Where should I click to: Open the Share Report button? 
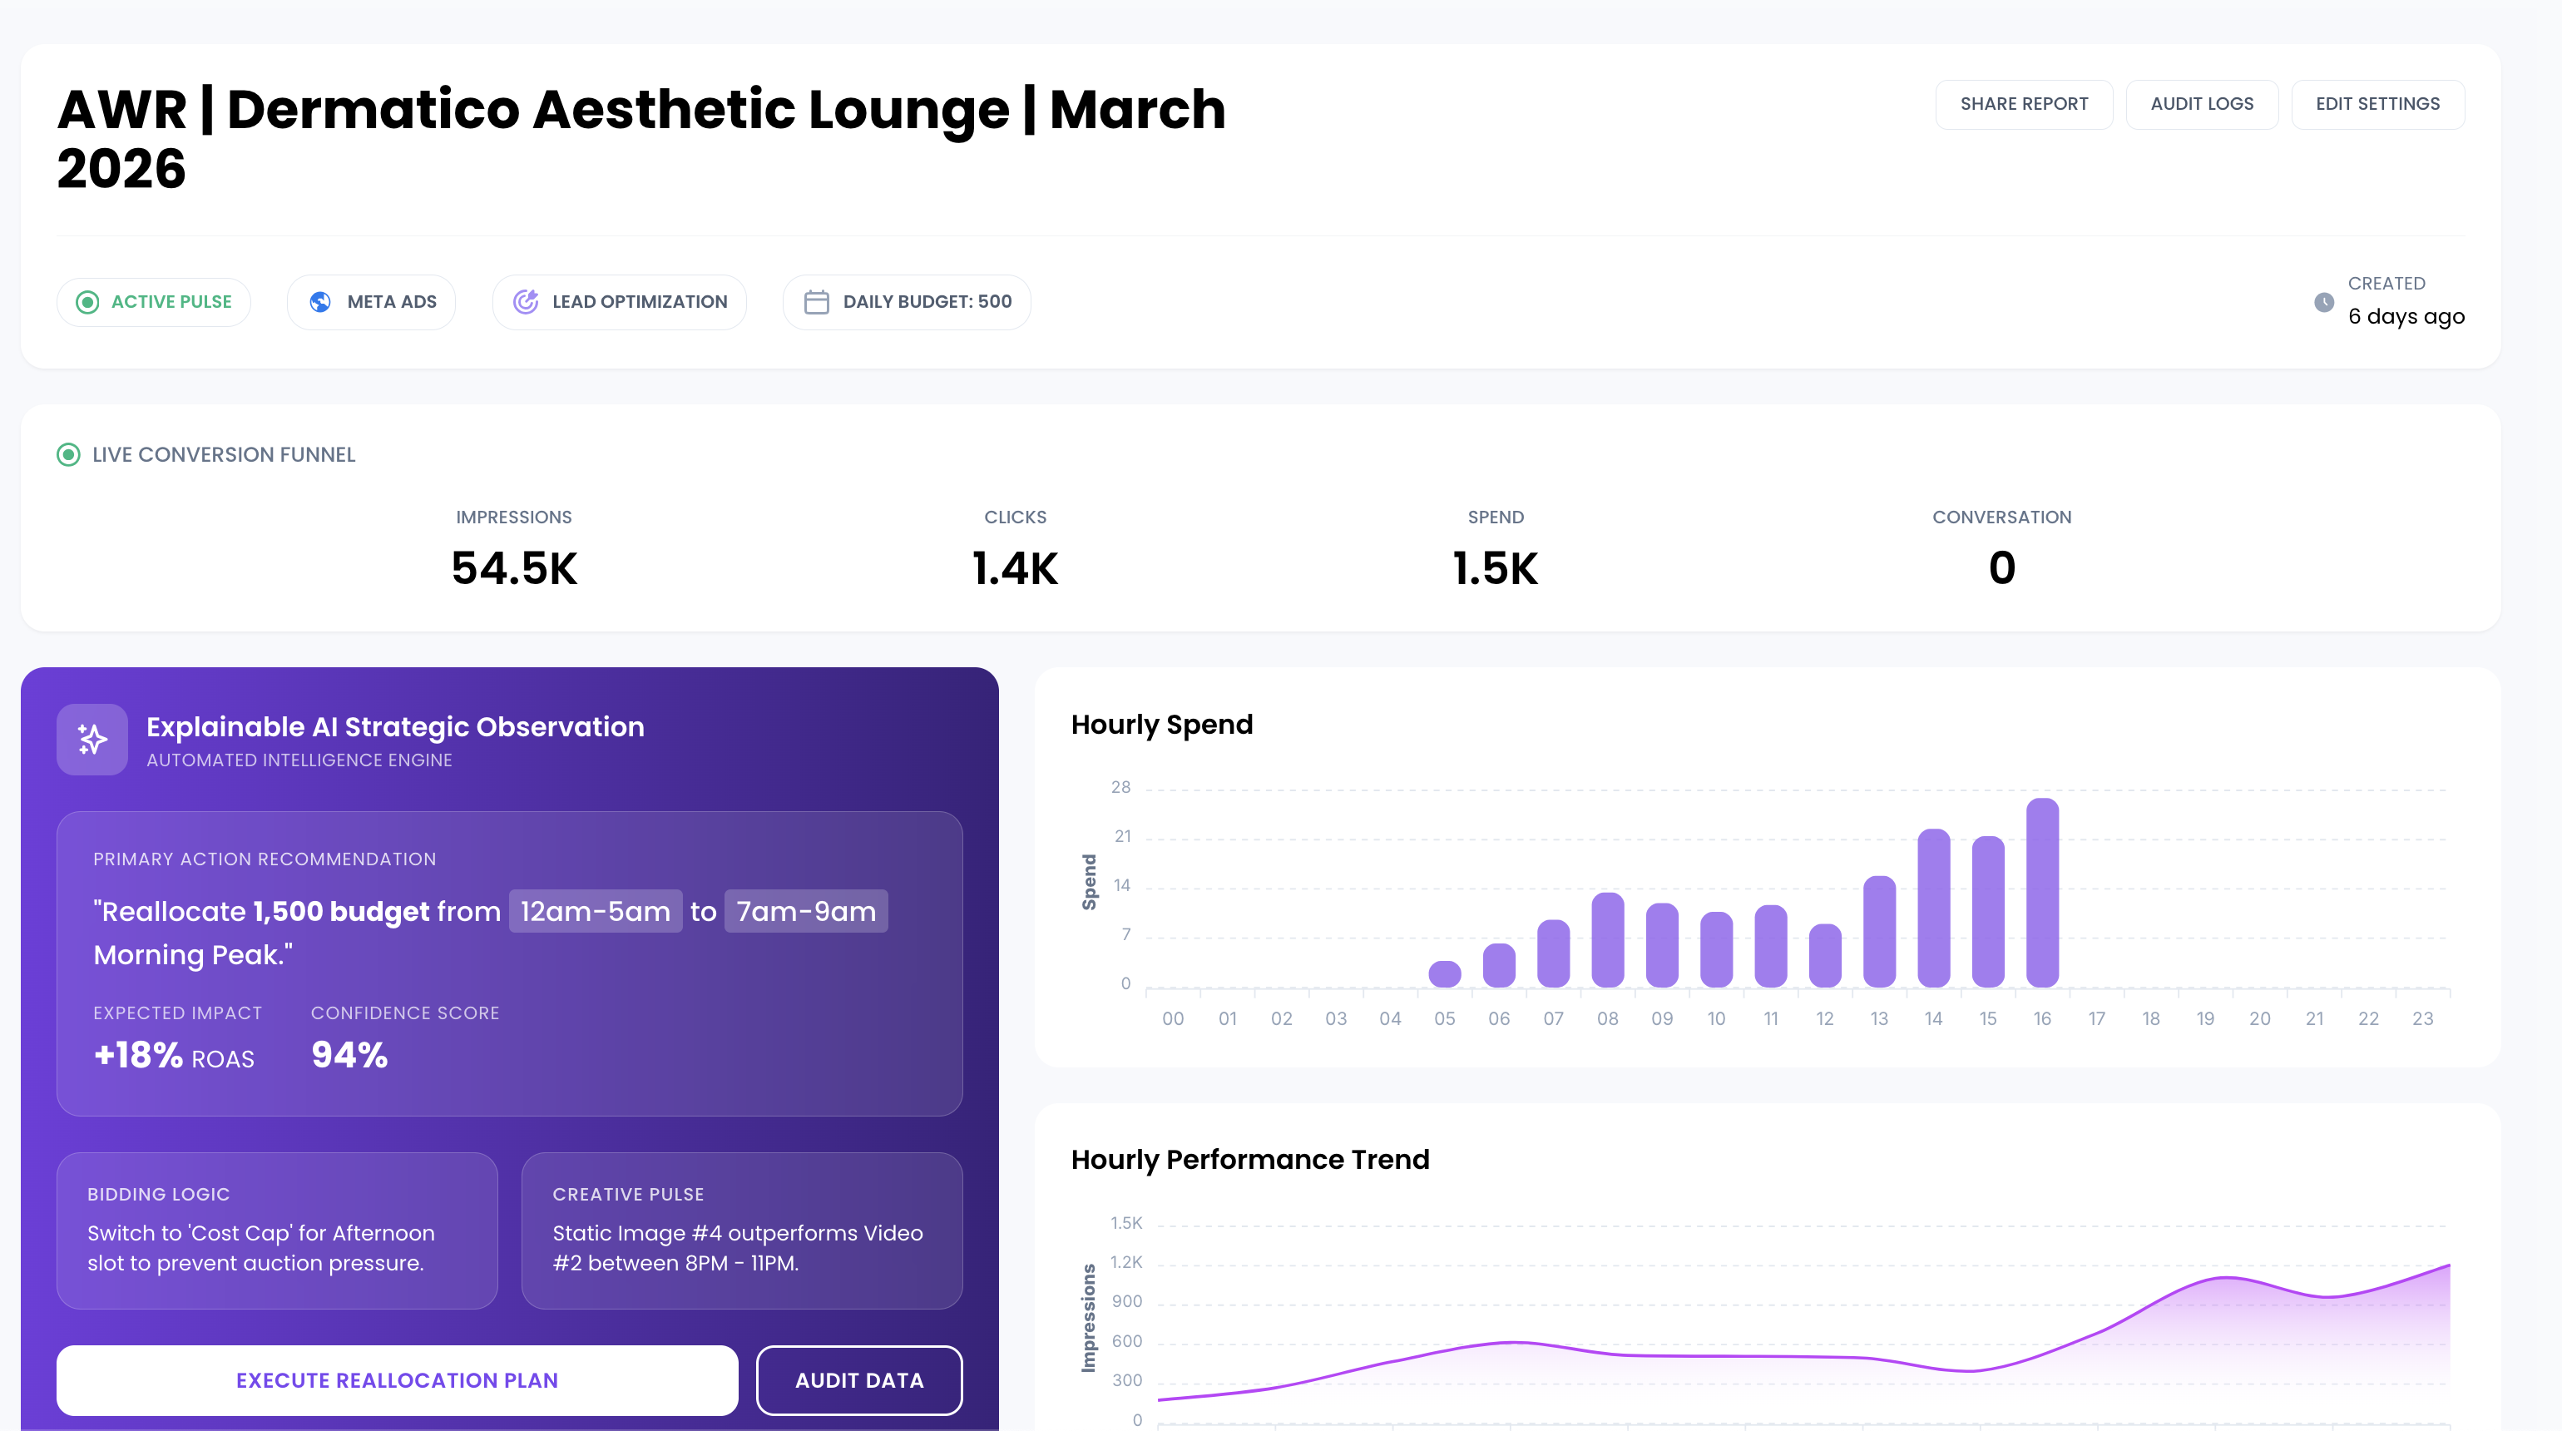tap(2024, 105)
